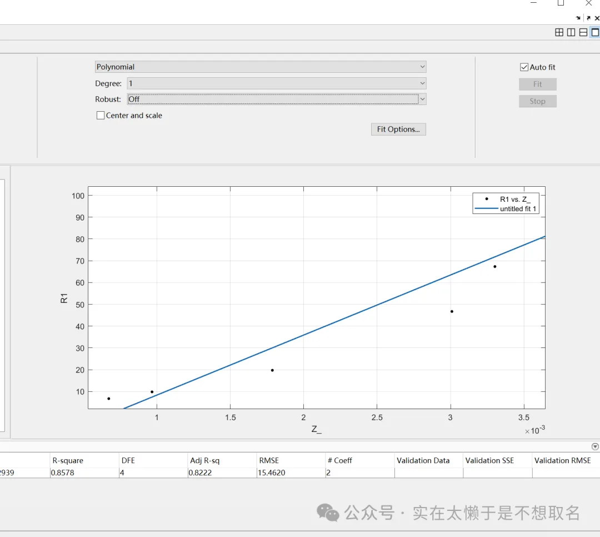This screenshot has height=537, width=600.
Task: Maximize the application window
Action: click(561, 3)
